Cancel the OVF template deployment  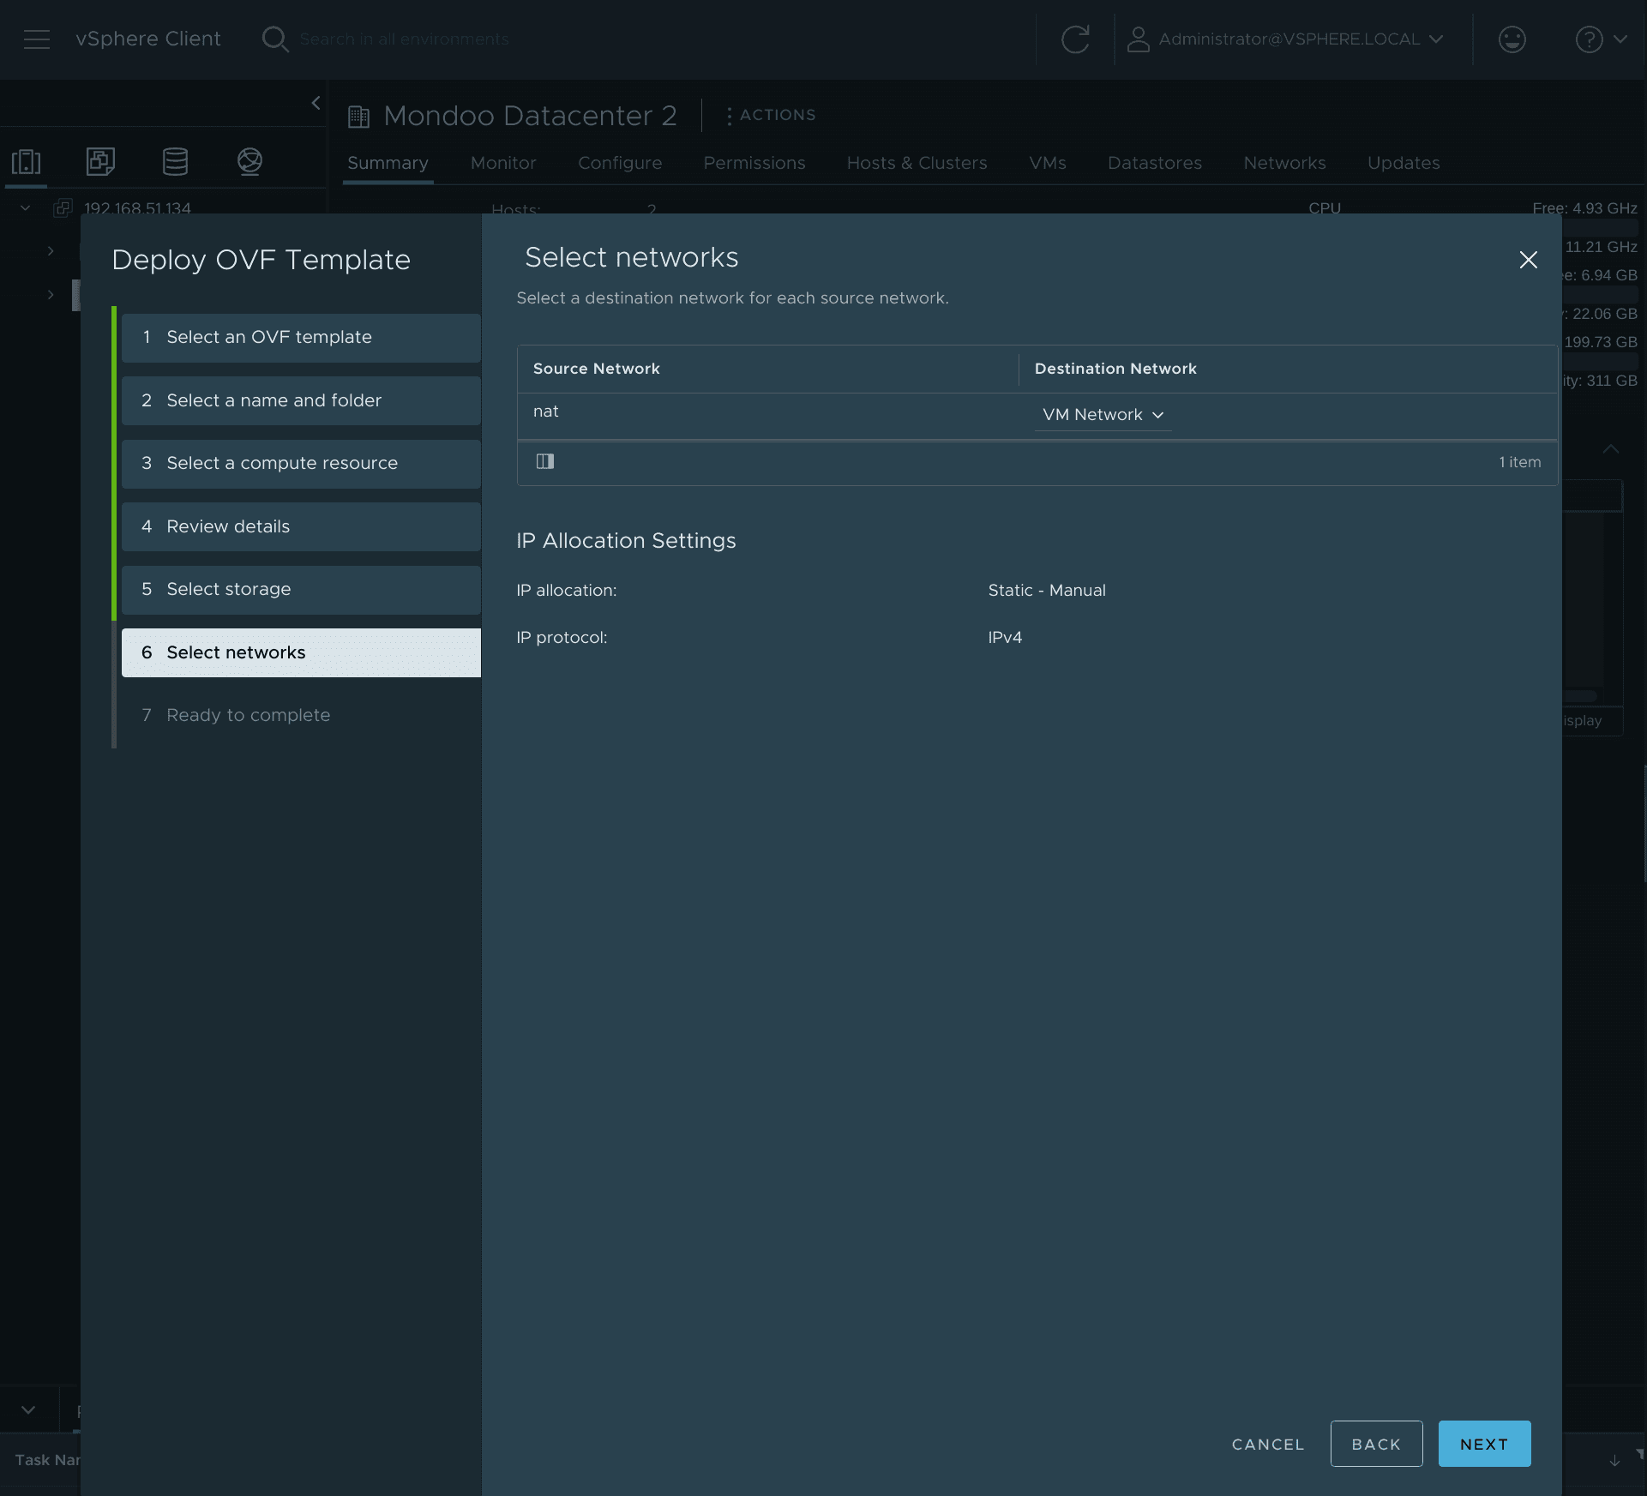click(1267, 1444)
